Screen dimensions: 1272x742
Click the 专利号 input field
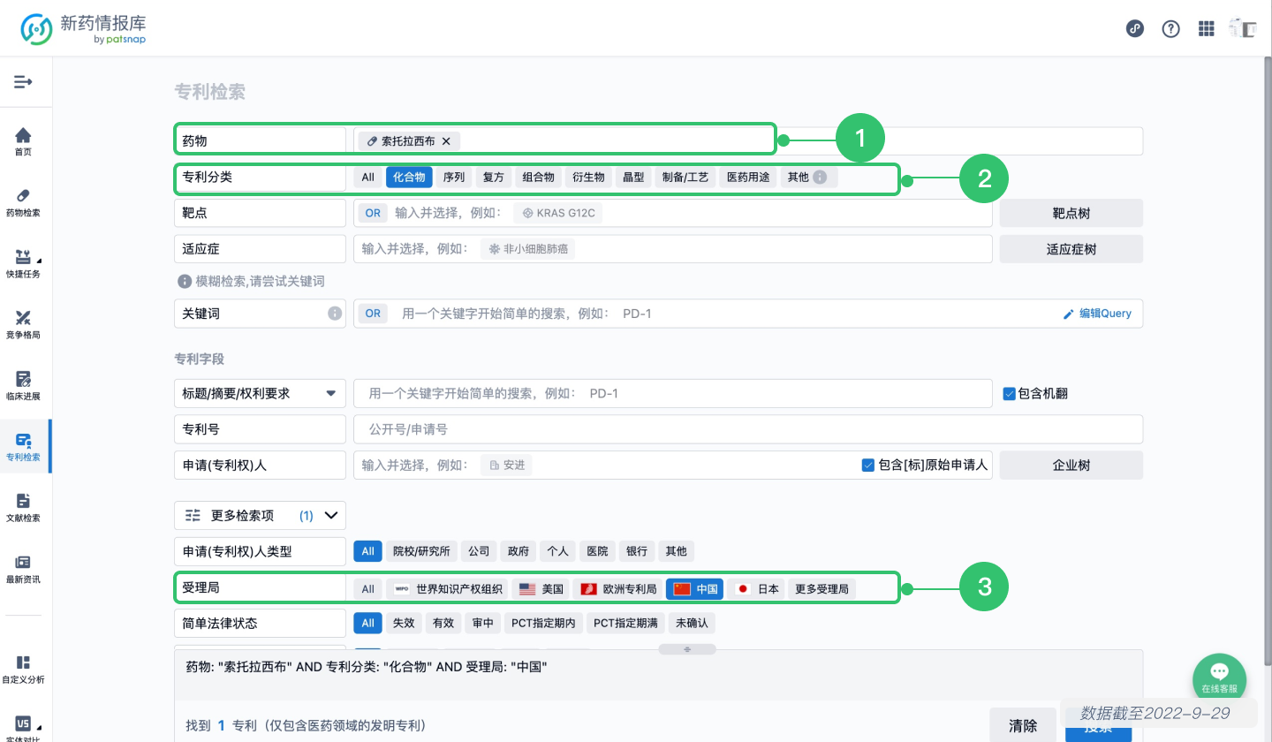click(x=748, y=429)
